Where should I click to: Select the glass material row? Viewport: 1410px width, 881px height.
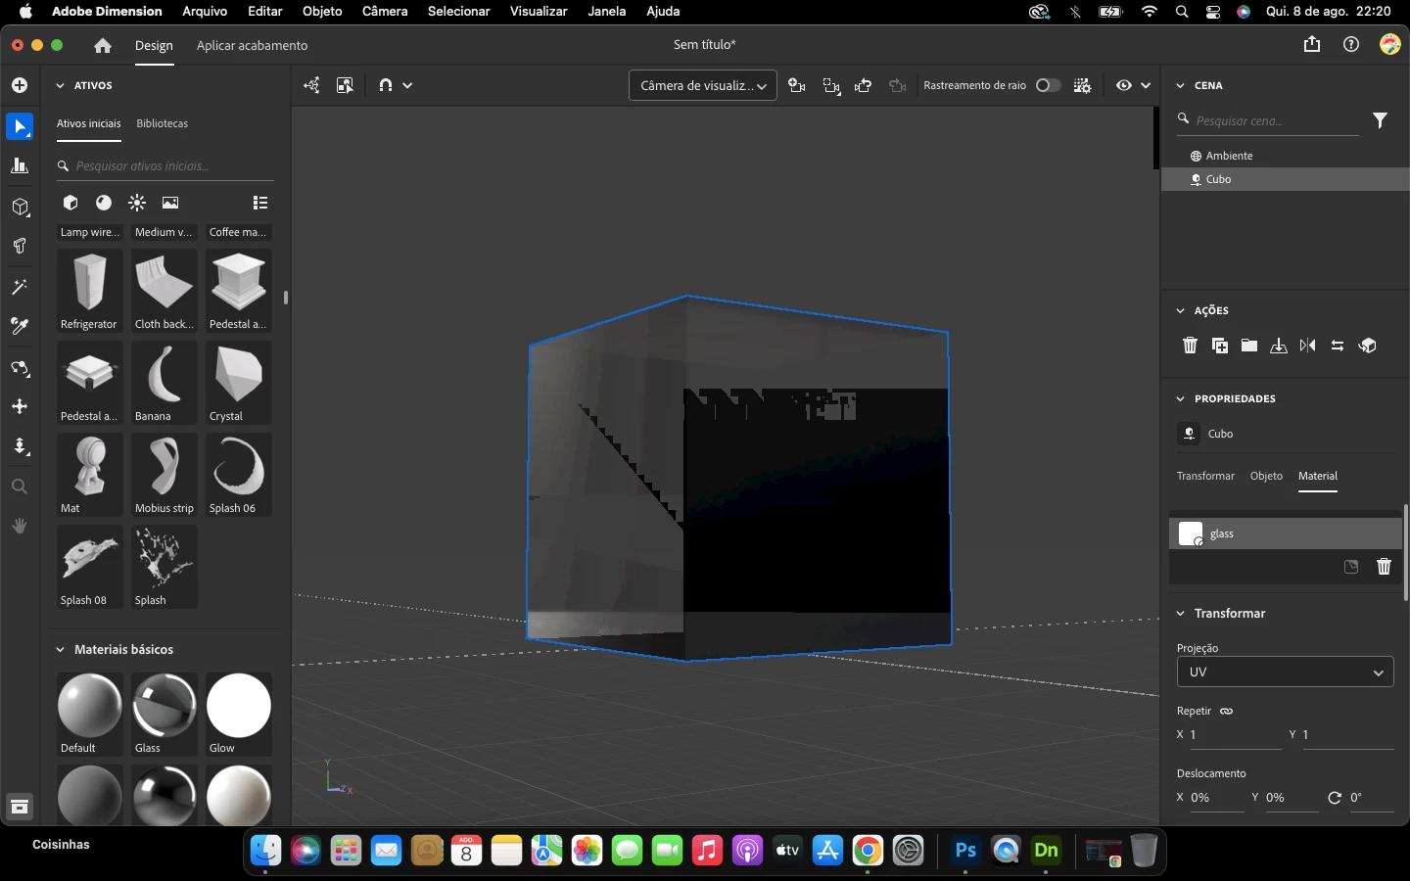(x=1285, y=533)
